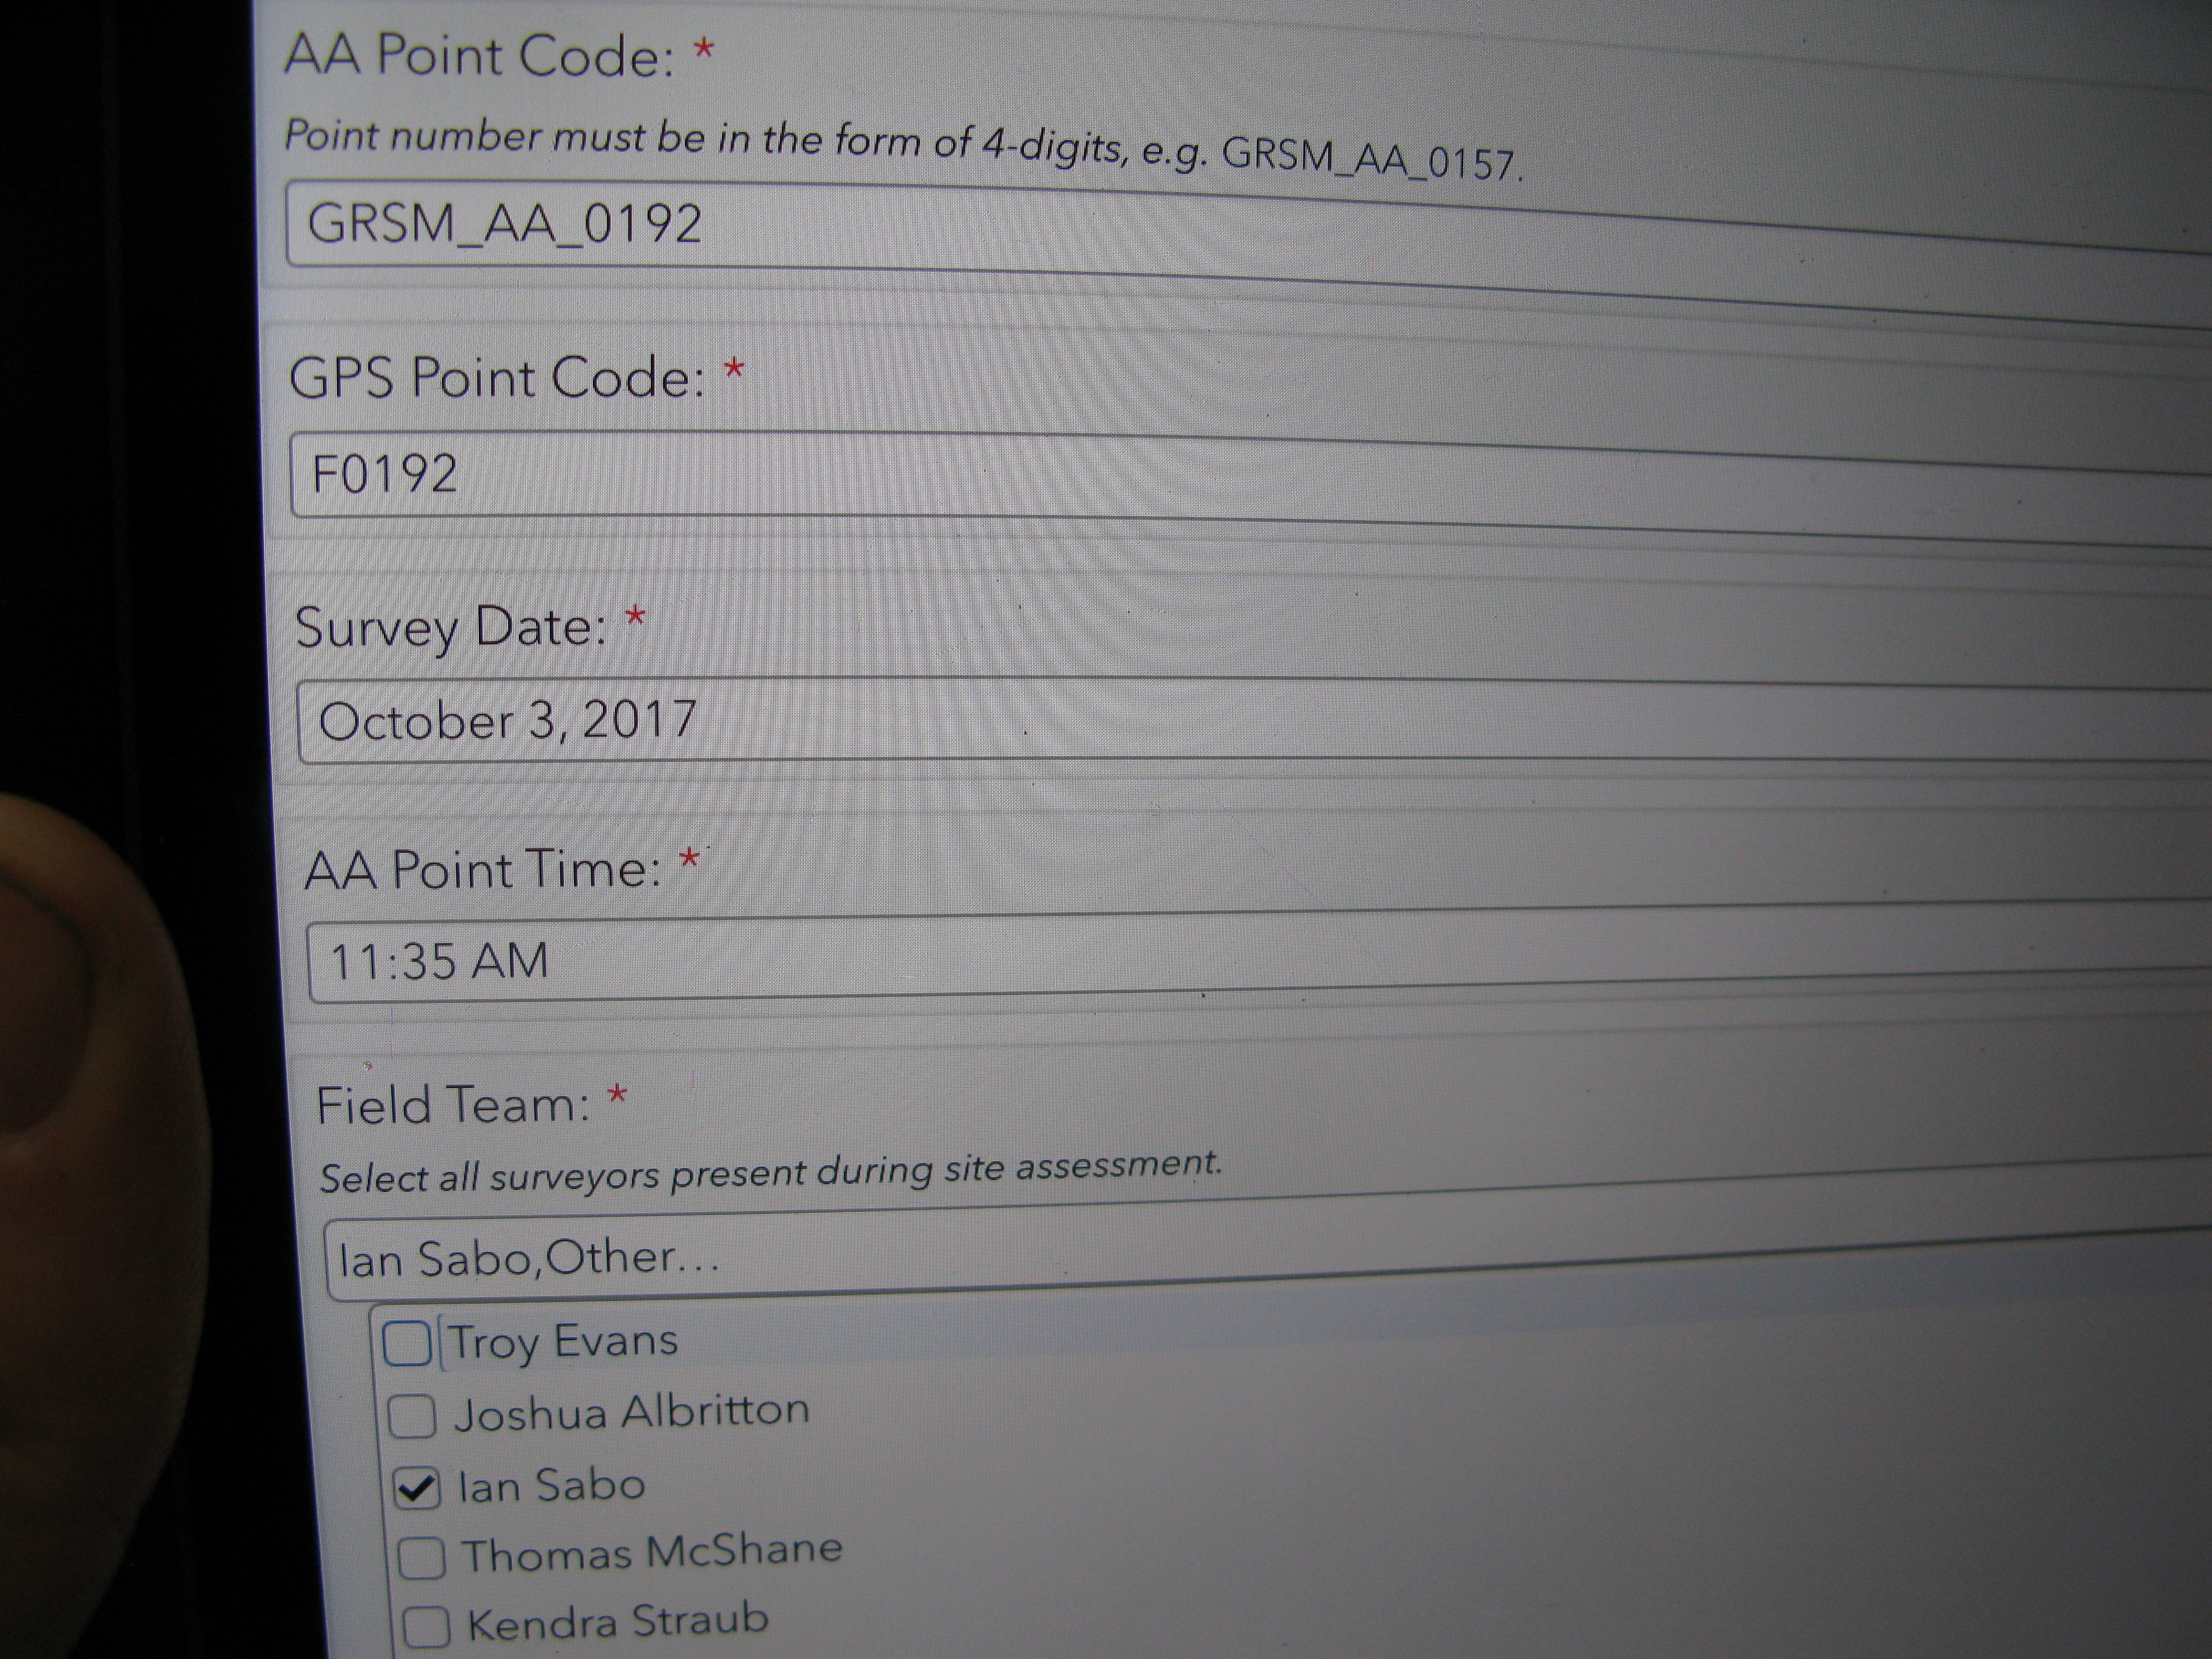Check the Kendra Straub checkbox
The height and width of the screenshot is (1659, 2212).
[x=426, y=1626]
